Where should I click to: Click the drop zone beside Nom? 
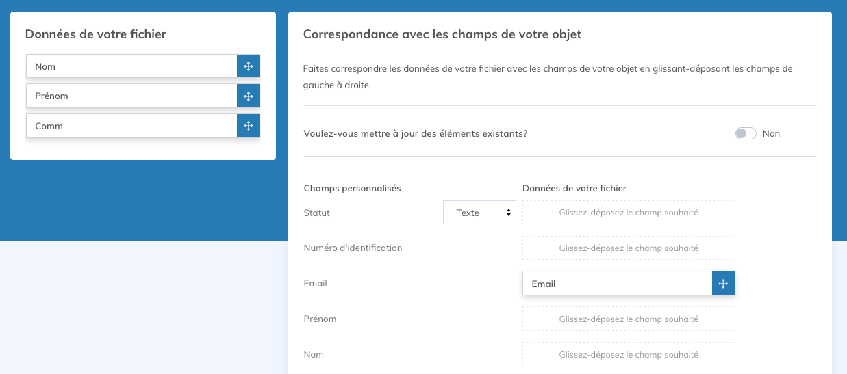[629, 354]
